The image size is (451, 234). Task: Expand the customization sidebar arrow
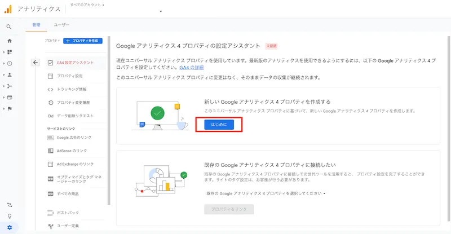4,52
